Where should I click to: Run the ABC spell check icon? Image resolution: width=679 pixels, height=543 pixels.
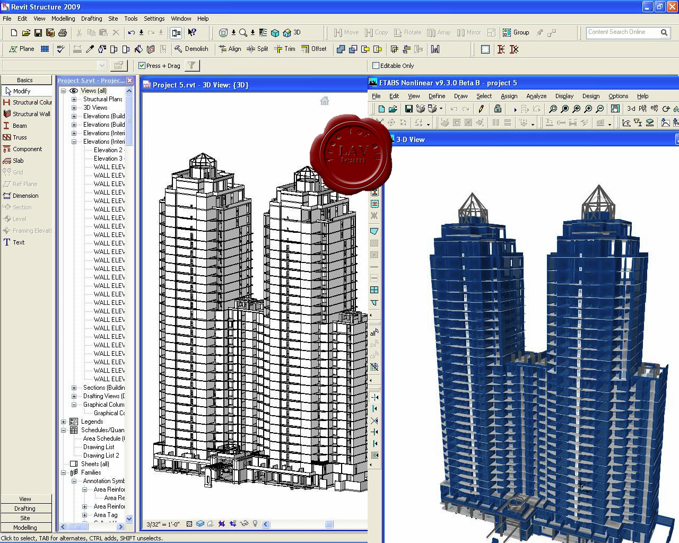coord(61,49)
